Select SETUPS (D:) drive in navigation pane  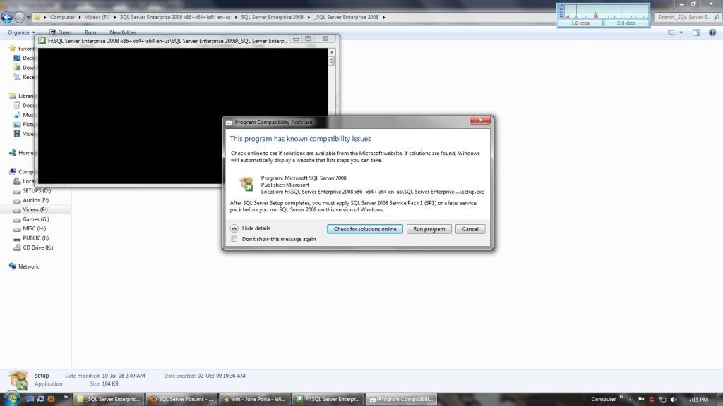37,190
